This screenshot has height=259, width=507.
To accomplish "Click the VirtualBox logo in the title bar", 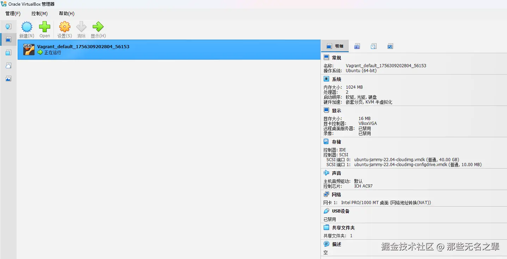I will (4, 4).
